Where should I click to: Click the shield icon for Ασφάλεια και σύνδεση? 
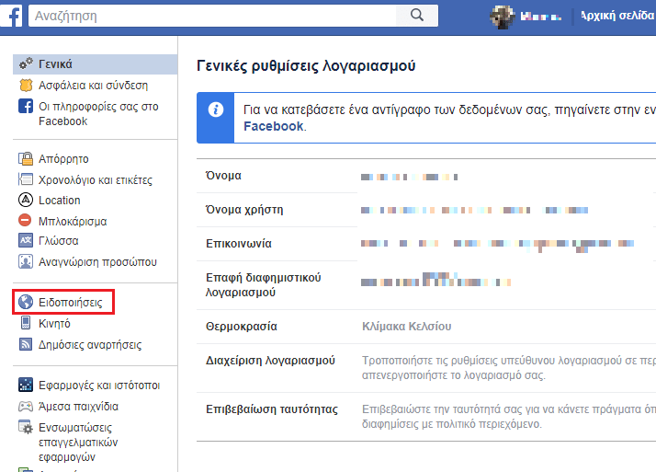click(x=26, y=86)
